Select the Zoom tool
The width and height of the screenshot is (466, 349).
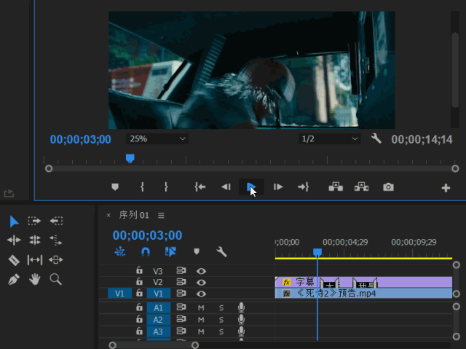tap(56, 280)
